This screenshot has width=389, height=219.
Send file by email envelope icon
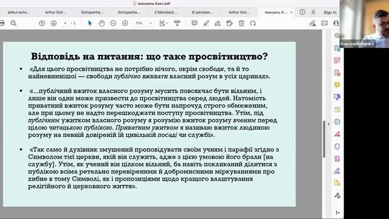pyautogui.click(x=324, y=23)
